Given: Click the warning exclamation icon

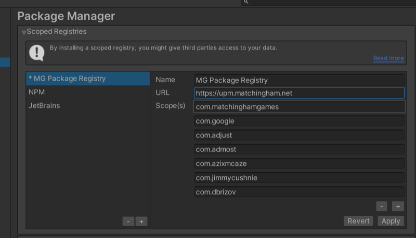Looking at the screenshot, I should 36,53.
